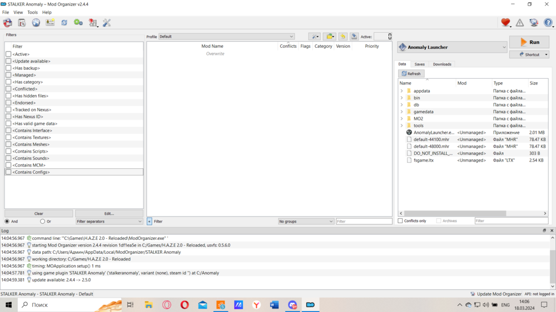556x312 pixels.
Task: Toggle the <Has backup> filter
Action: point(8,68)
